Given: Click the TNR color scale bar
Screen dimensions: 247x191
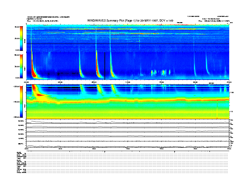Looking at the screenshot, I should [21, 102].
